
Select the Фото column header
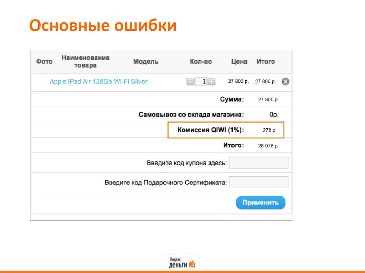44,61
